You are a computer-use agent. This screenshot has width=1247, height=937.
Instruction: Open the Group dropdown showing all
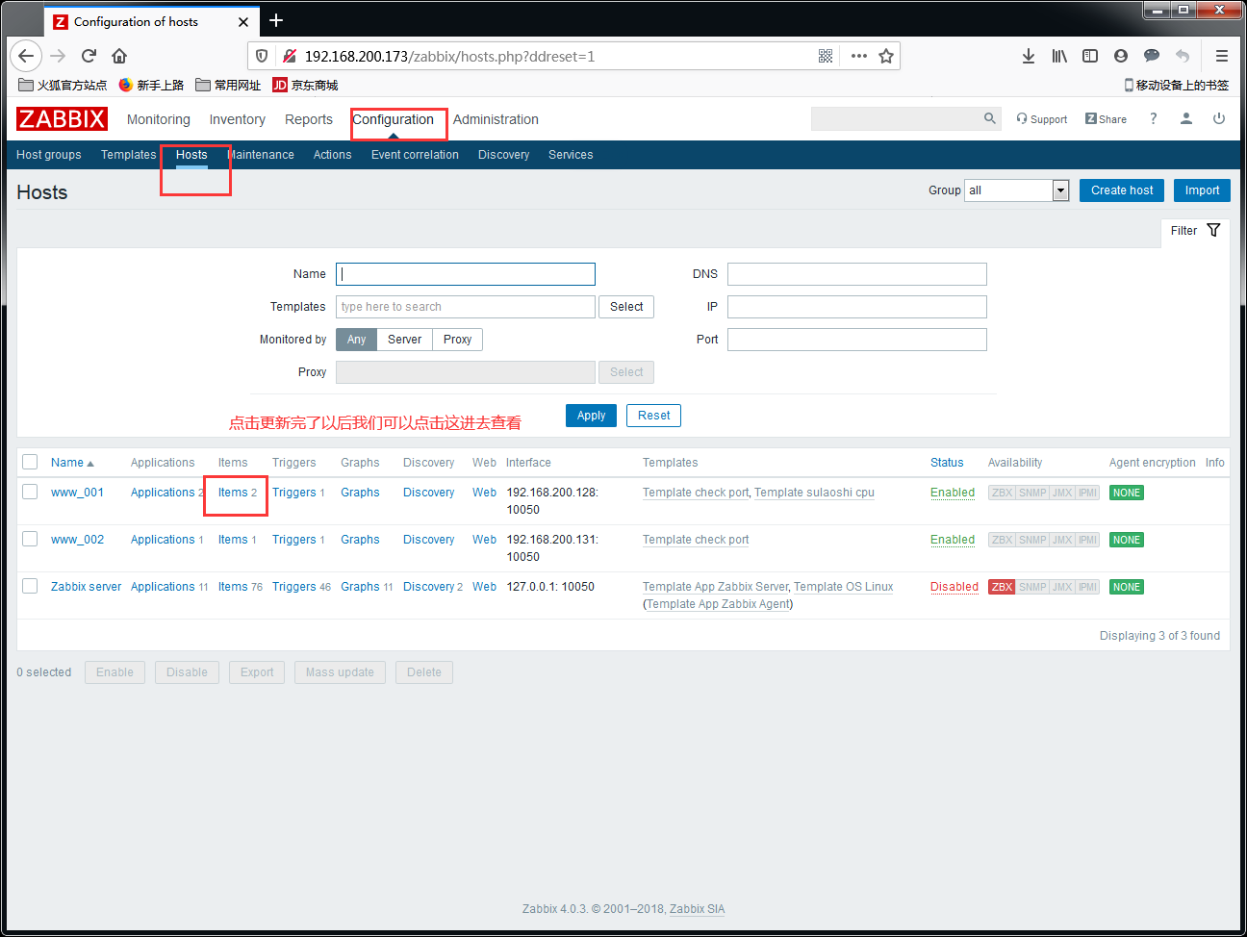(x=1016, y=190)
